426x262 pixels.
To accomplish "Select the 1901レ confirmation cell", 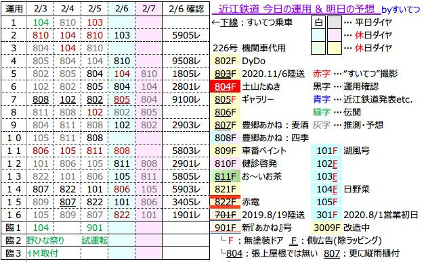I will (186, 215).
